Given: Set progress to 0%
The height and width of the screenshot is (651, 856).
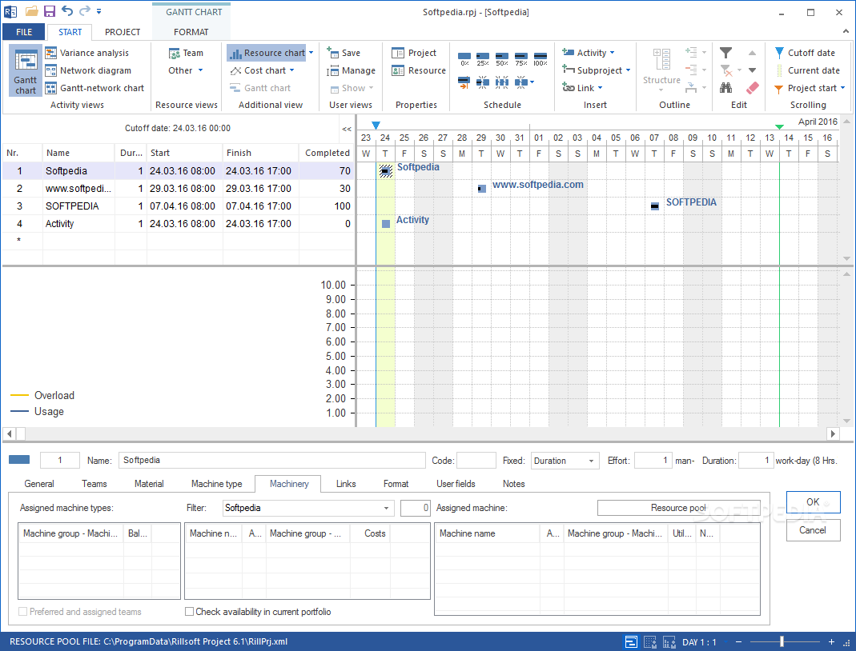Looking at the screenshot, I should (464, 59).
